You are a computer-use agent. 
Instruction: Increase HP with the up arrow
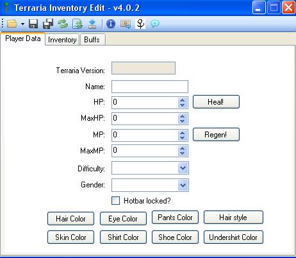tap(183, 100)
